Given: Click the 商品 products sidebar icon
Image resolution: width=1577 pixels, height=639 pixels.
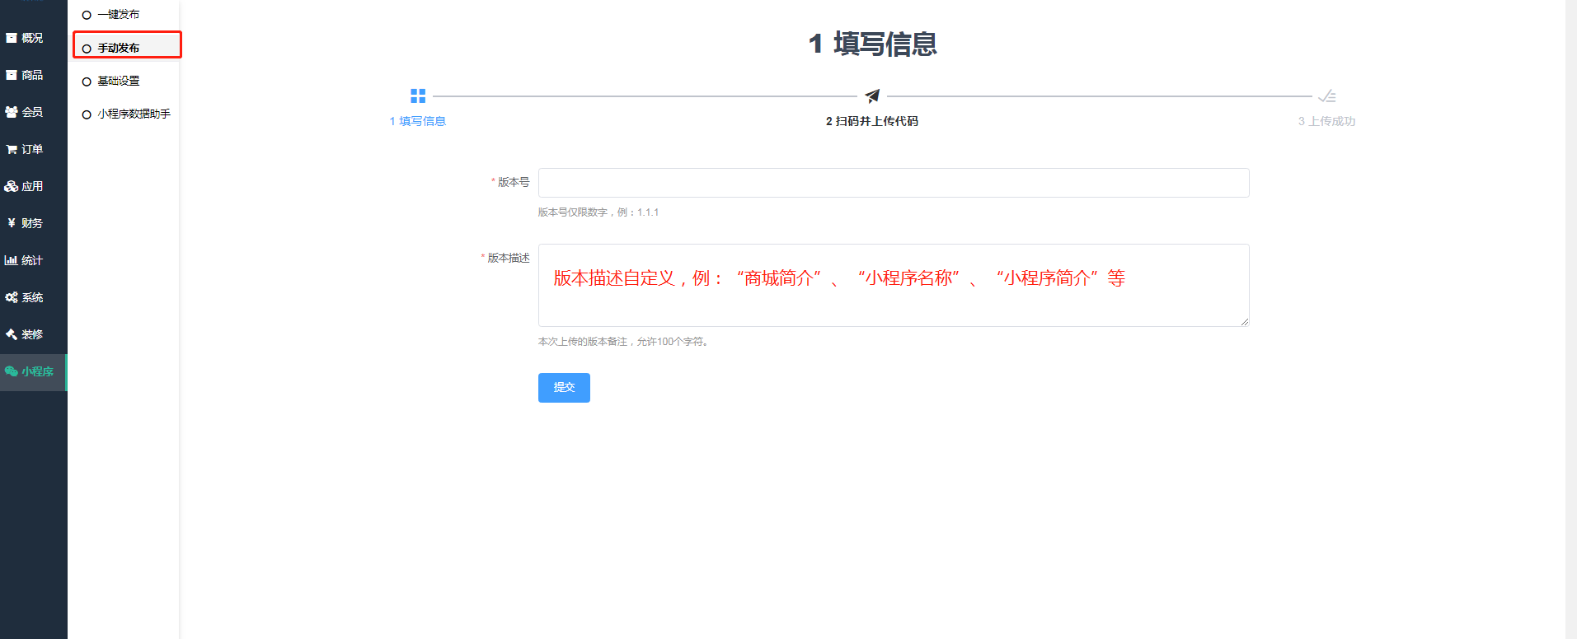Looking at the screenshot, I should [x=12, y=75].
